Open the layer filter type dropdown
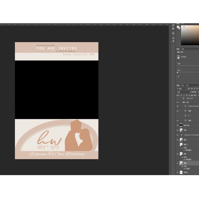The height and width of the screenshot is (199, 199). pos(181,89)
